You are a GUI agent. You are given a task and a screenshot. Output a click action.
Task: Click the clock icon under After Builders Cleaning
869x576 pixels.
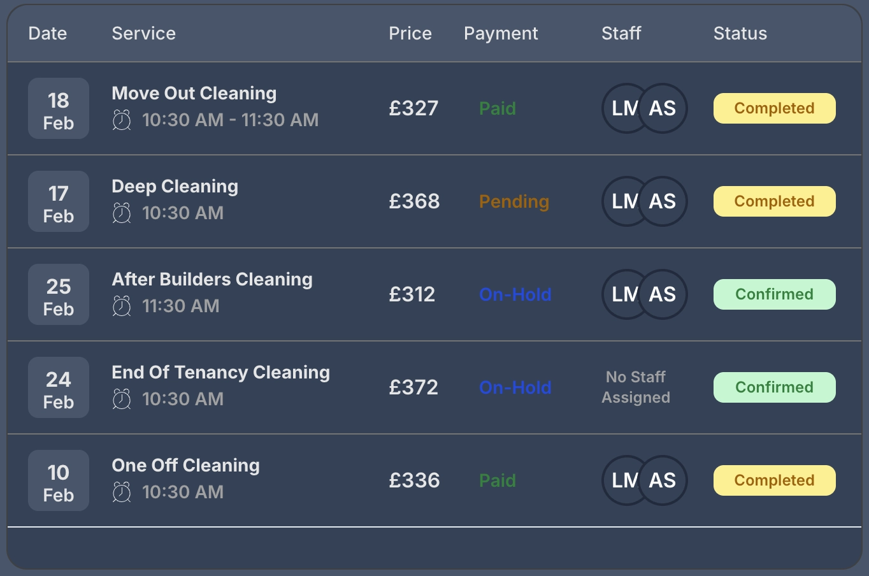[122, 306]
